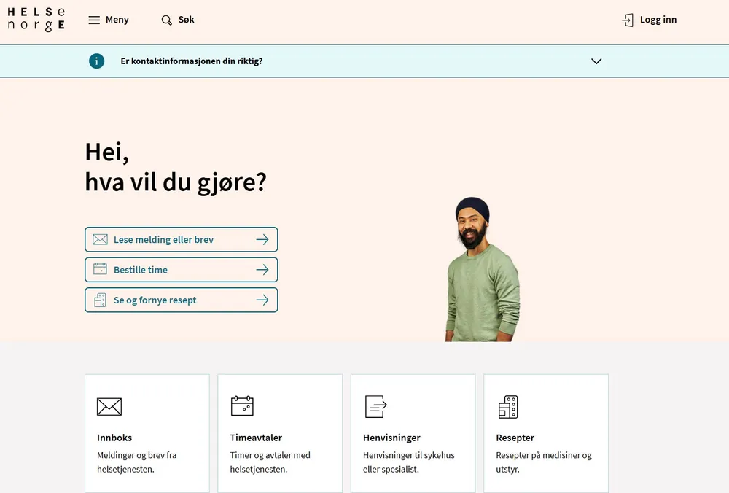Click the document arrow icon in Henvisninger
729x493 pixels.
pyautogui.click(x=375, y=406)
